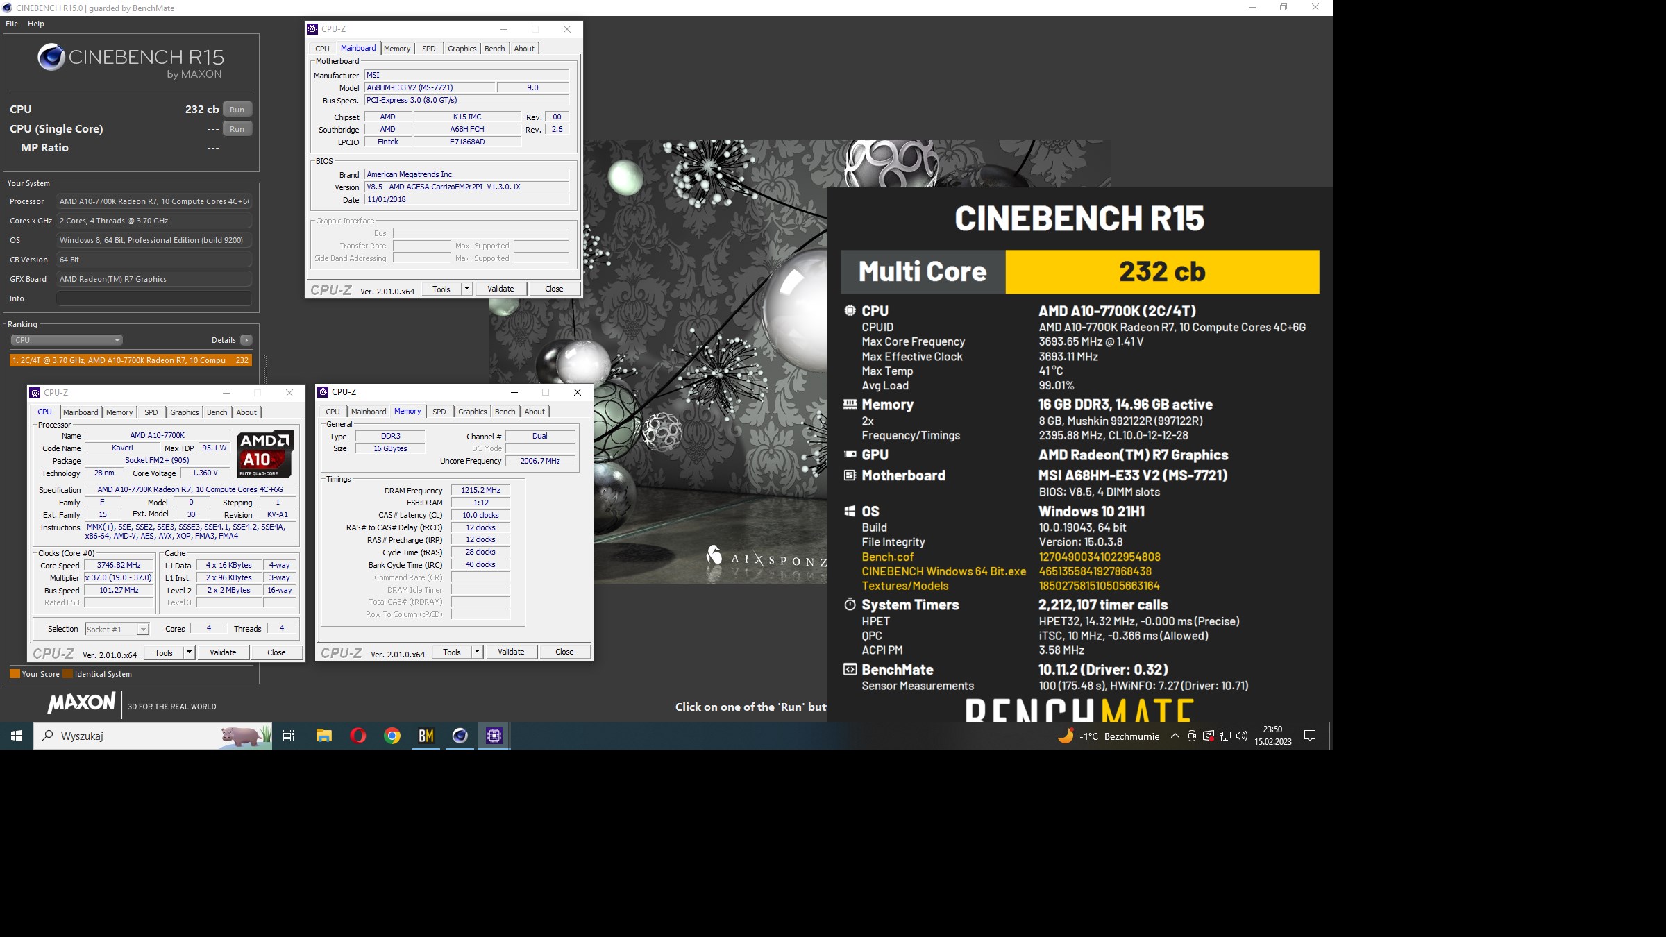This screenshot has width=1666, height=937.
Task: Open the Cinebench Help menu
Action: coord(36,24)
